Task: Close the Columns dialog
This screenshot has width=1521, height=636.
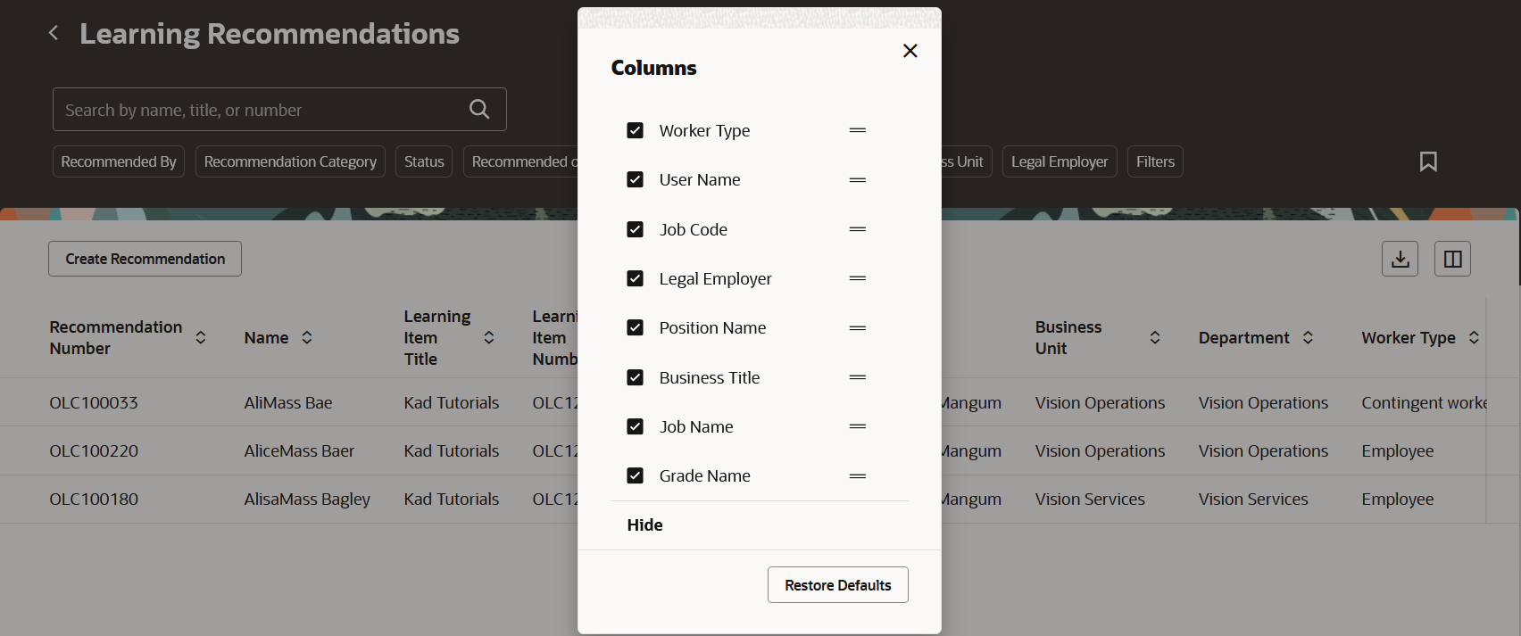Action: pyautogui.click(x=910, y=51)
